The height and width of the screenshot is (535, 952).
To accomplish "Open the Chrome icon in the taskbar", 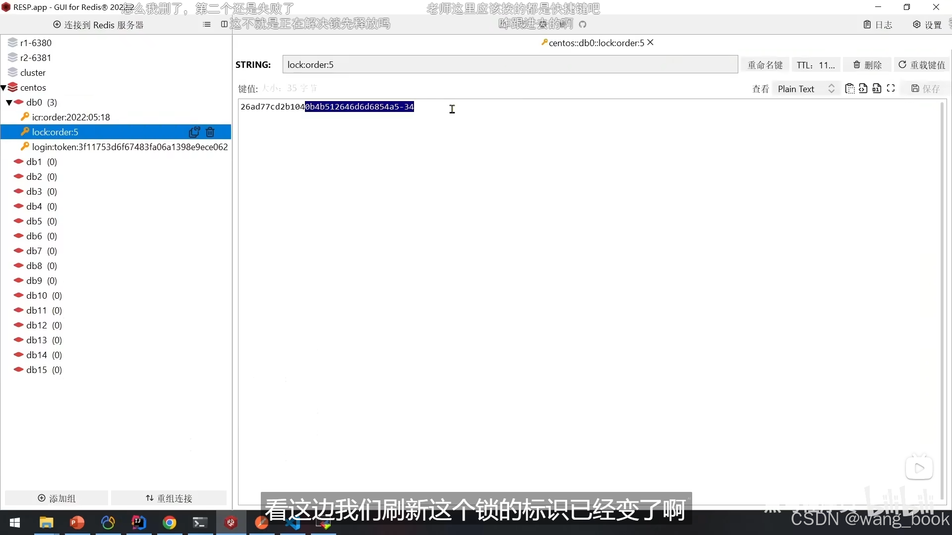I will (170, 523).
